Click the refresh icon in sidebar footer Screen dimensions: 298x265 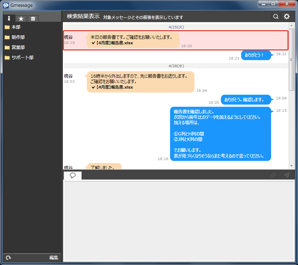(9, 258)
